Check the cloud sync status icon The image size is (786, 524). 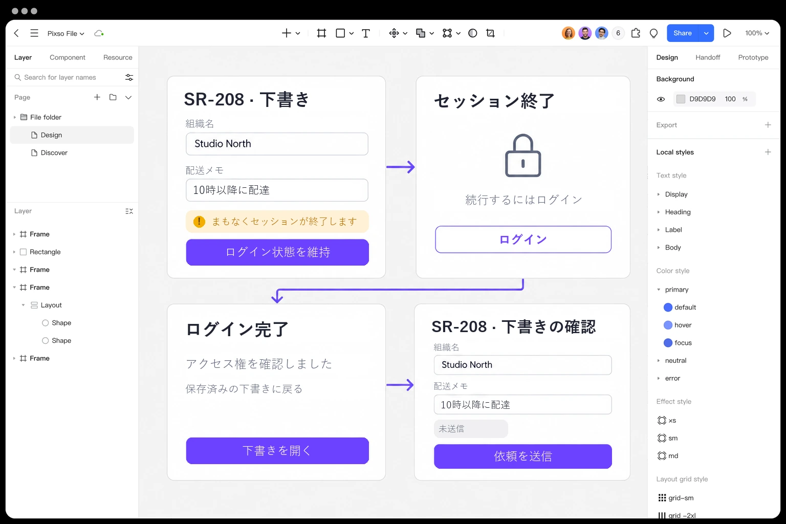coord(99,33)
